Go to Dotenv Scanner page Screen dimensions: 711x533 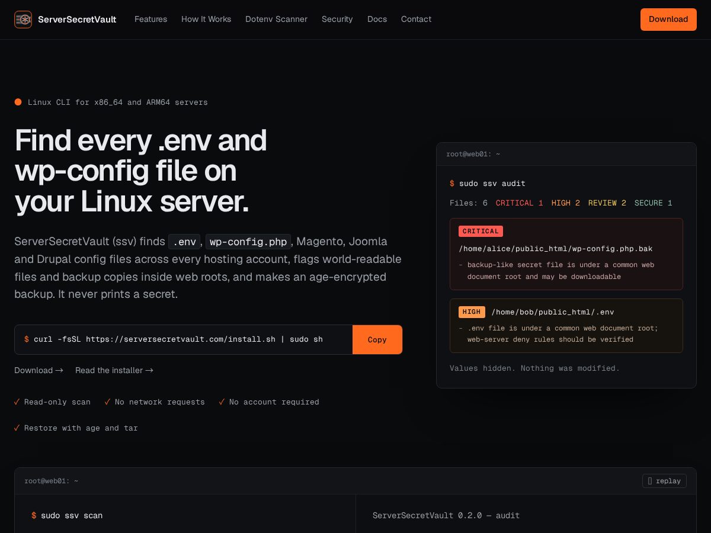pos(276,20)
